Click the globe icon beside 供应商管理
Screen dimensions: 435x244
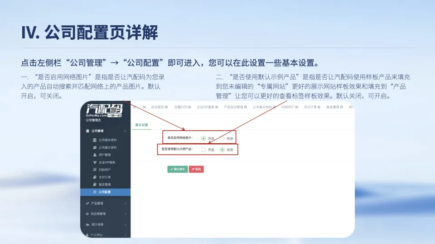click(x=87, y=214)
